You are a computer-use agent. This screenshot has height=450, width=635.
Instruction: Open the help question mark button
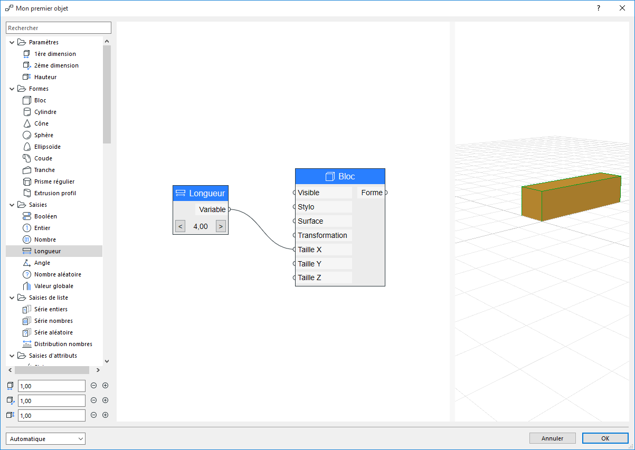click(x=599, y=8)
